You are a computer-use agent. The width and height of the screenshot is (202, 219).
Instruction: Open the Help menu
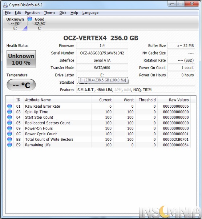(x=74, y=13)
